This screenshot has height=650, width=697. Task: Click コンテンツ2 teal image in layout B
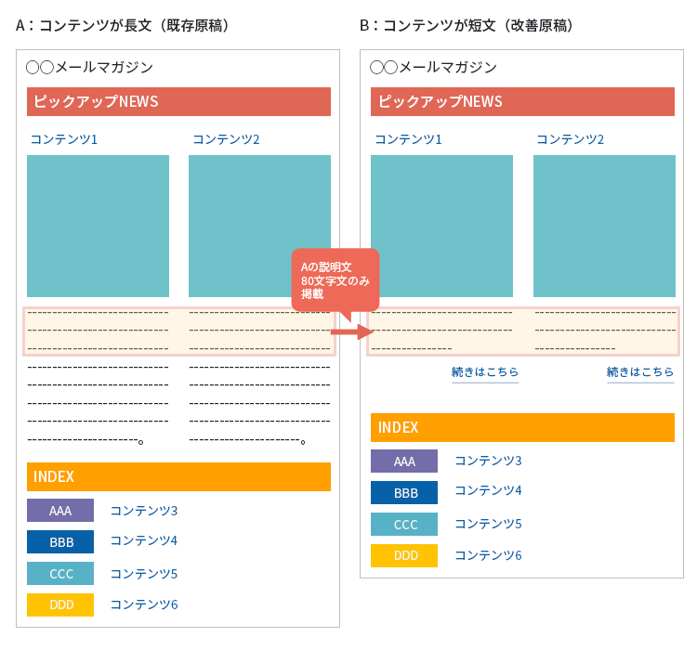point(604,226)
